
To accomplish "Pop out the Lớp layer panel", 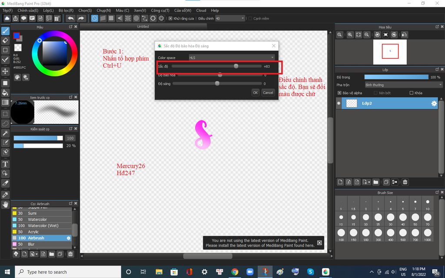I will click(437, 69).
